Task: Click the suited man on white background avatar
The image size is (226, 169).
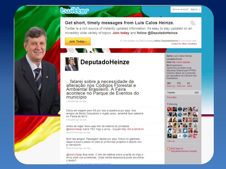Action: 169,125
